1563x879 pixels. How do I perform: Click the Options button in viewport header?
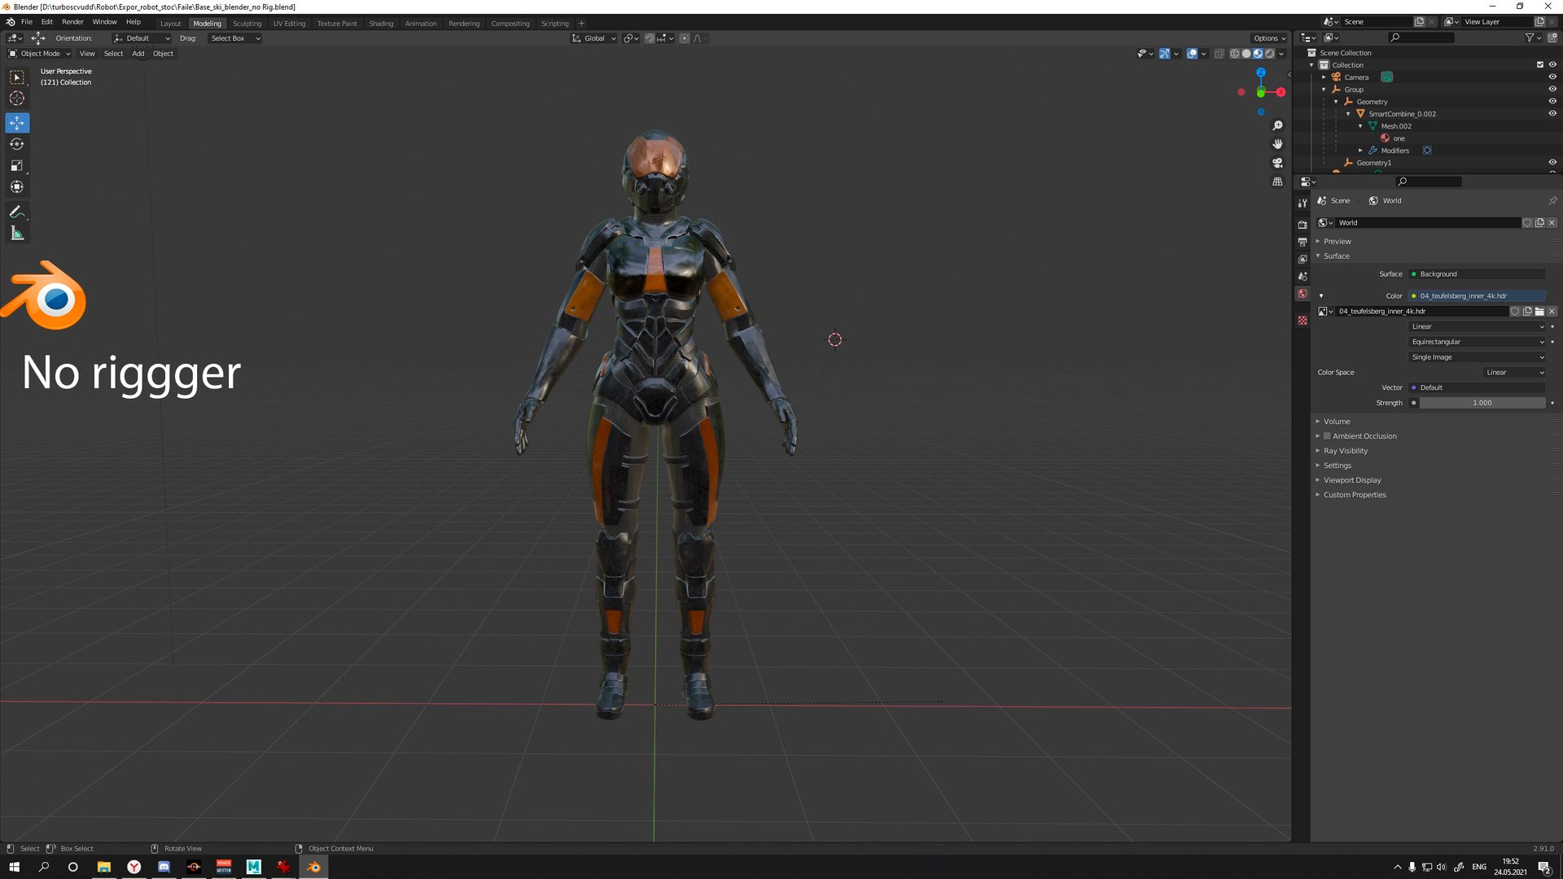[1268, 38]
